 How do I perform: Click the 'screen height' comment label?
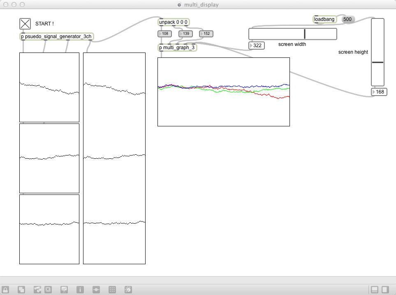point(353,52)
